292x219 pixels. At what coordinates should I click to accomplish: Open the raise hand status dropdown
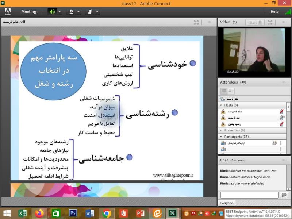coord(97,12)
